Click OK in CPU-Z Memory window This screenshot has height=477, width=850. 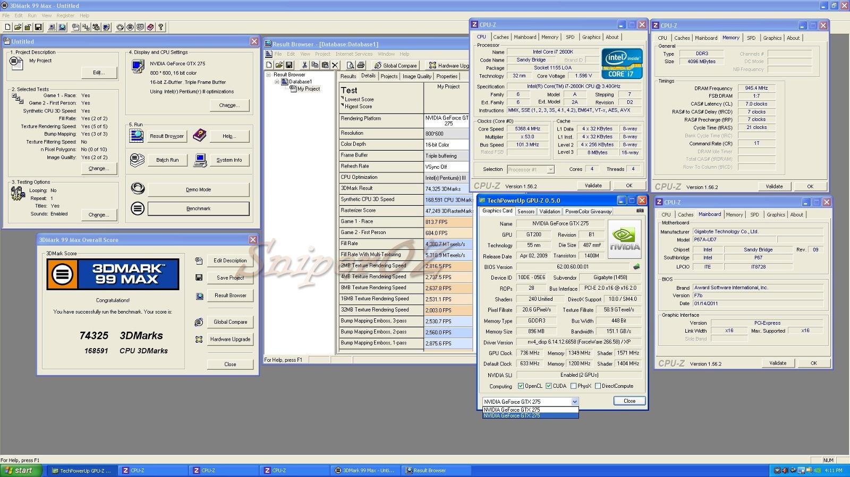coord(810,186)
